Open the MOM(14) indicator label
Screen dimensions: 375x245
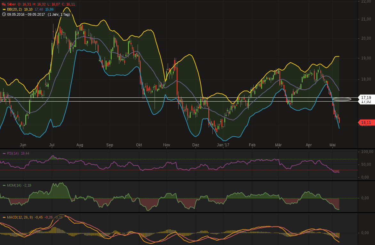[x=14, y=185]
